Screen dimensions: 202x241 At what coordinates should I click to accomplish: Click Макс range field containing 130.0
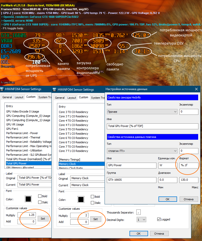(x=189, y=180)
